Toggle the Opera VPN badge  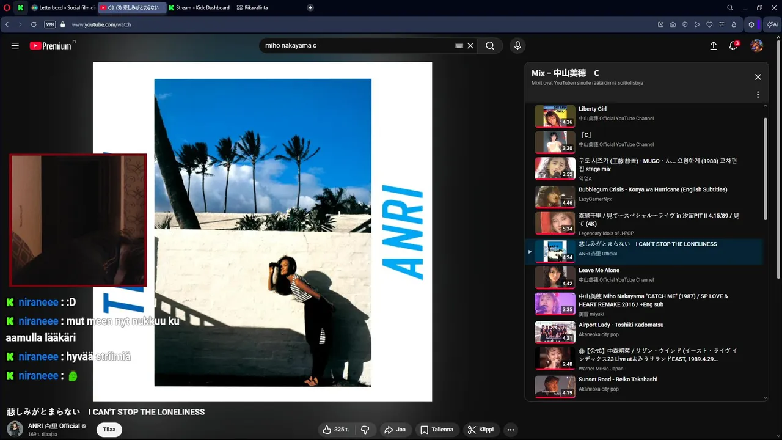tap(50, 24)
